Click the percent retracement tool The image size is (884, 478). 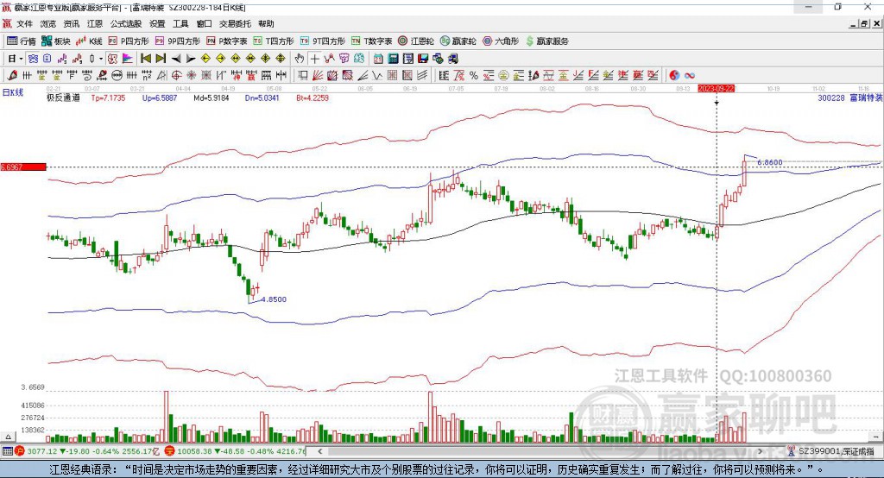[474, 76]
